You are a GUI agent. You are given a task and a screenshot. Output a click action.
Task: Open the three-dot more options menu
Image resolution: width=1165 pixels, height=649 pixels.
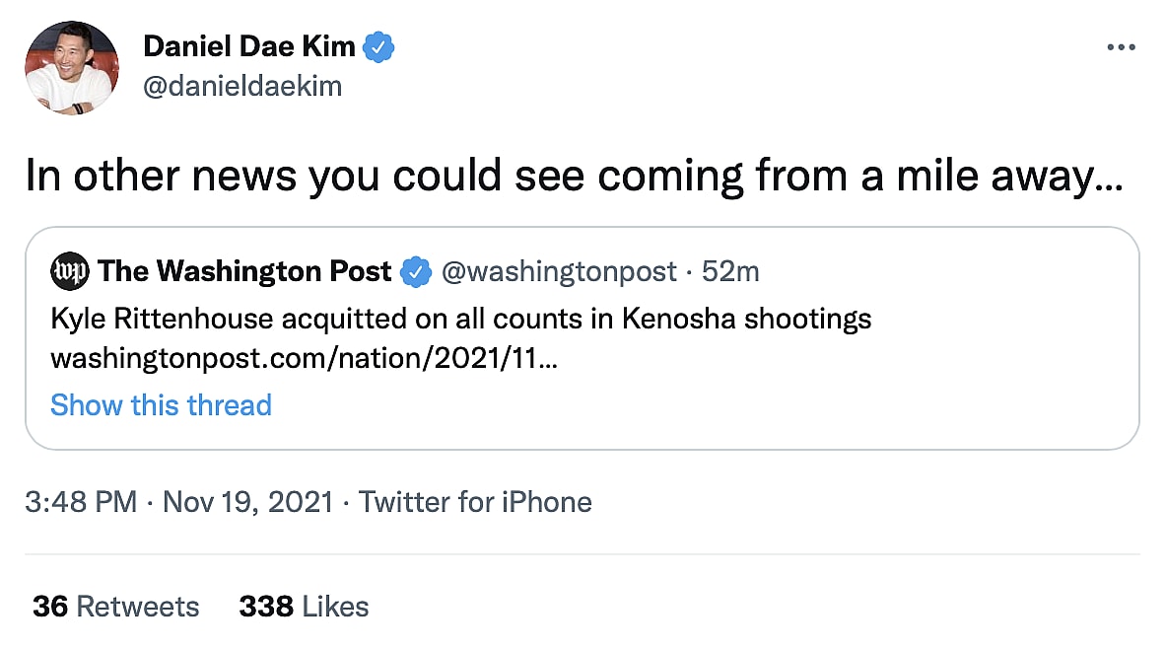pyautogui.click(x=1121, y=47)
